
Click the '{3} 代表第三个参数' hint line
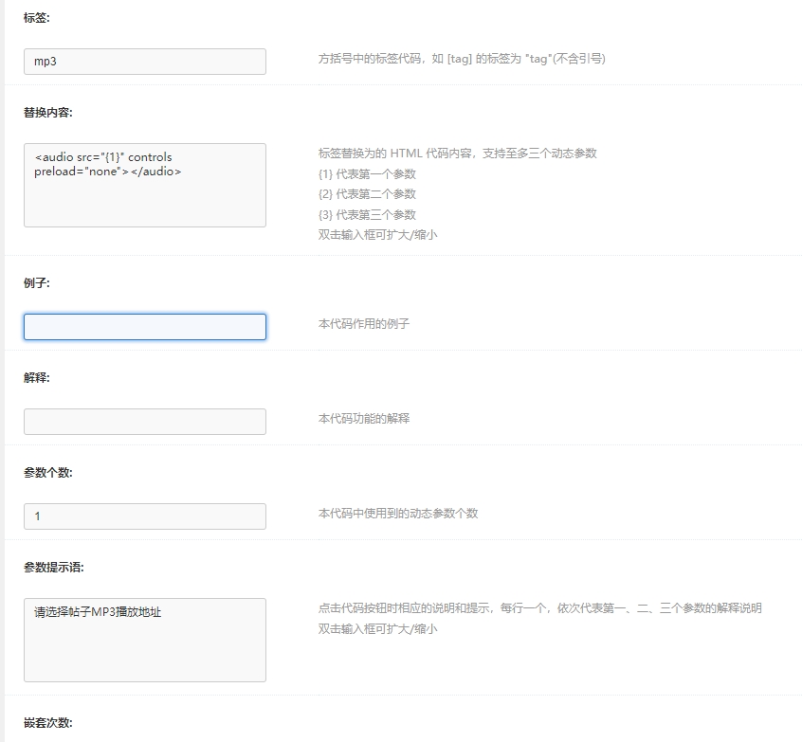point(367,215)
